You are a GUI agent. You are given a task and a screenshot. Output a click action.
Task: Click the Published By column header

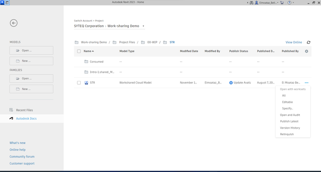290,51
